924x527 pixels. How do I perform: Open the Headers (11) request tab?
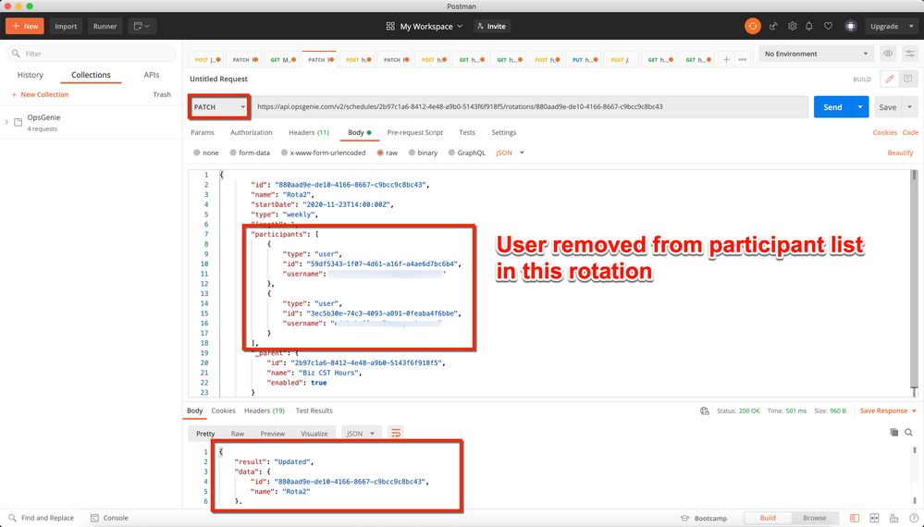point(309,132)
